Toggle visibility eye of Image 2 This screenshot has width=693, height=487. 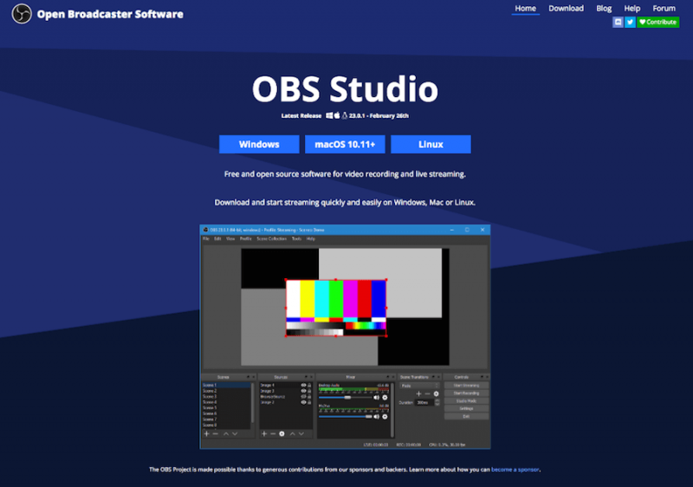point(303,403)
